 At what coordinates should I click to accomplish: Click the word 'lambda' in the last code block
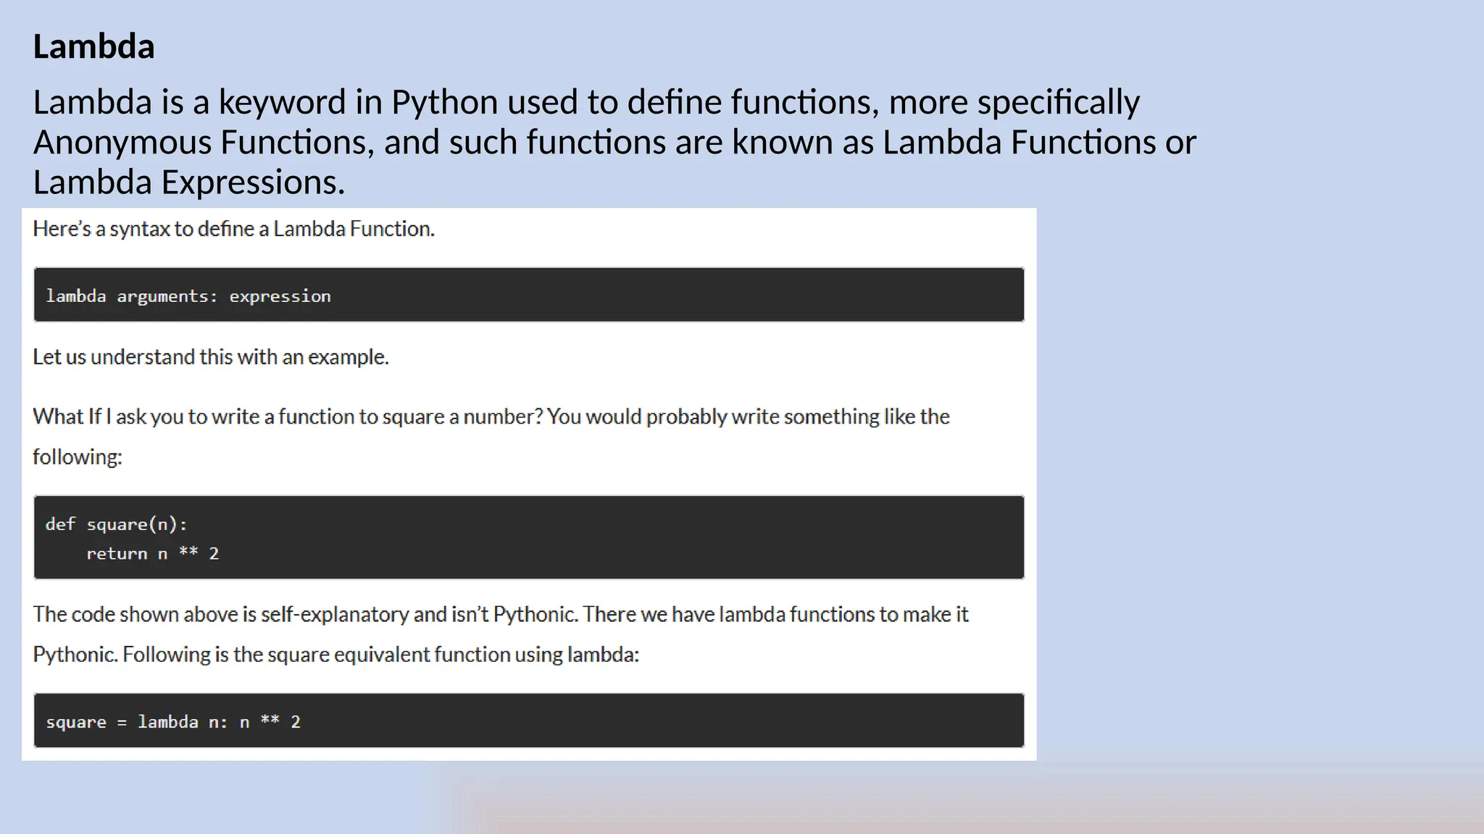coord(167,722)
